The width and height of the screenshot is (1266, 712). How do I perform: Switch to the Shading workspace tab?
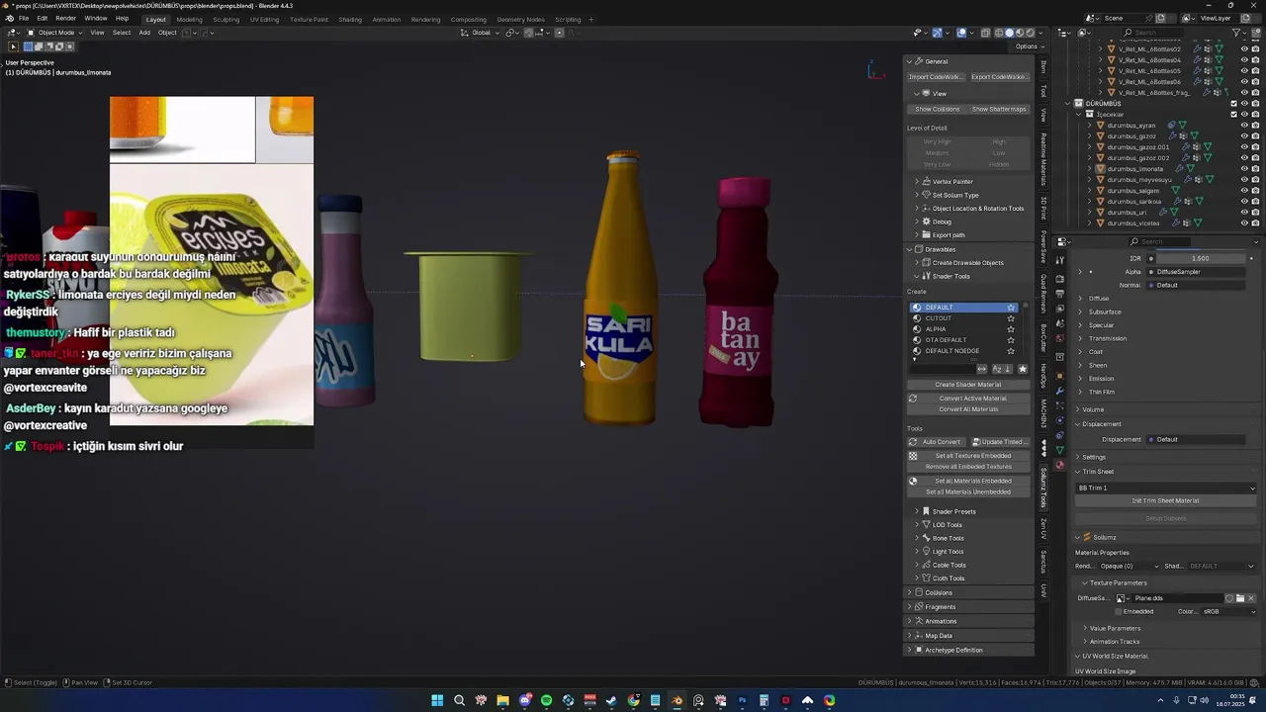pyautogui.click(x=350, y=19)
